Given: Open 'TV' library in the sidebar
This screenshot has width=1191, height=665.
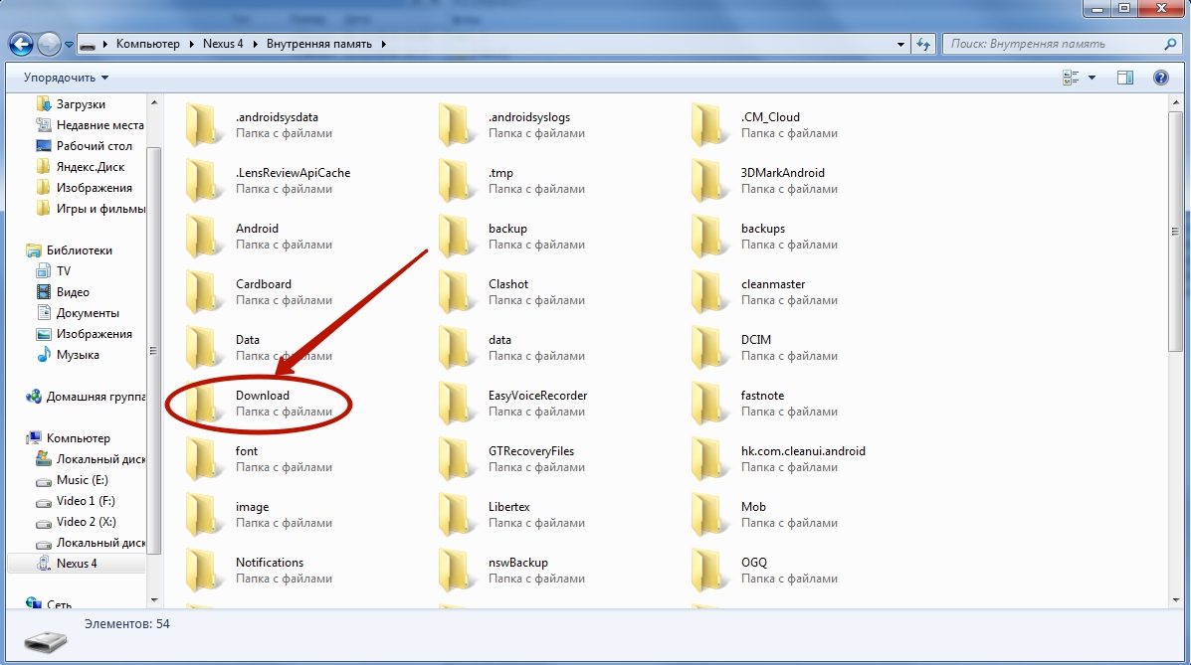Looking at the screenshot, I should coord(63,271).
